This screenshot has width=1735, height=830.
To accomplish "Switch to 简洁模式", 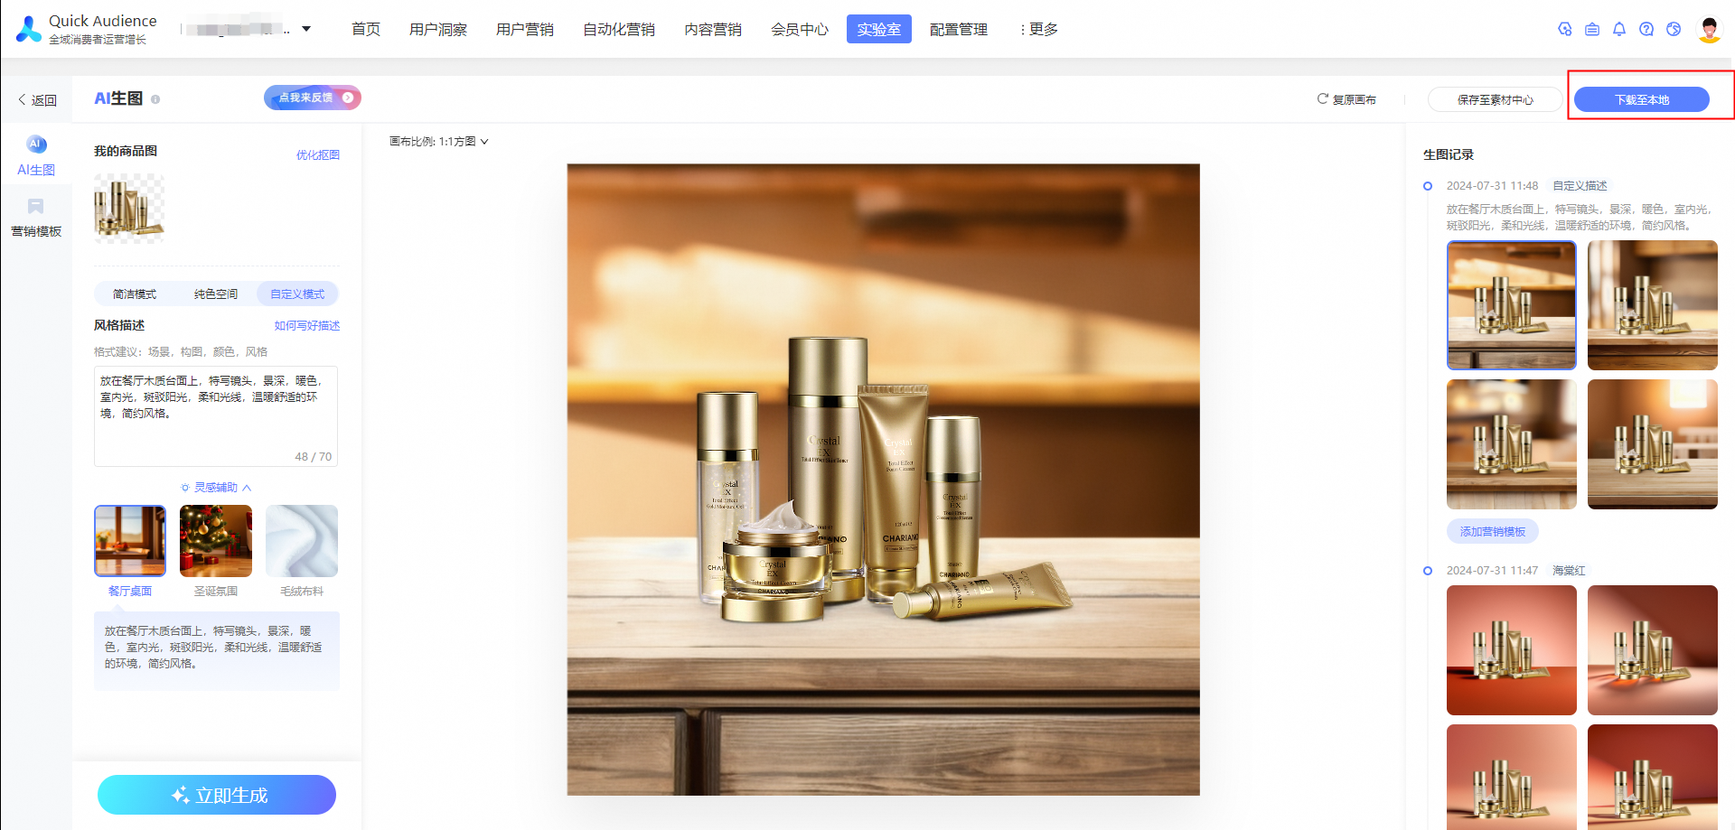I will click(x=135, y=294).
